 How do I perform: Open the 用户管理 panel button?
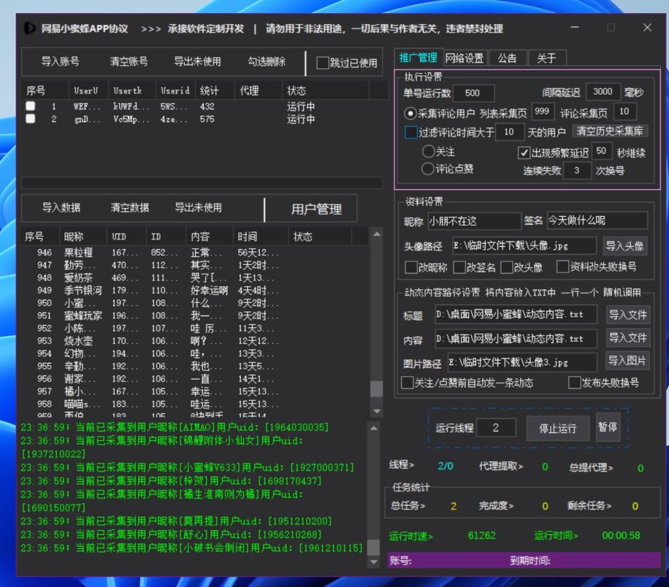click(316, 209)
